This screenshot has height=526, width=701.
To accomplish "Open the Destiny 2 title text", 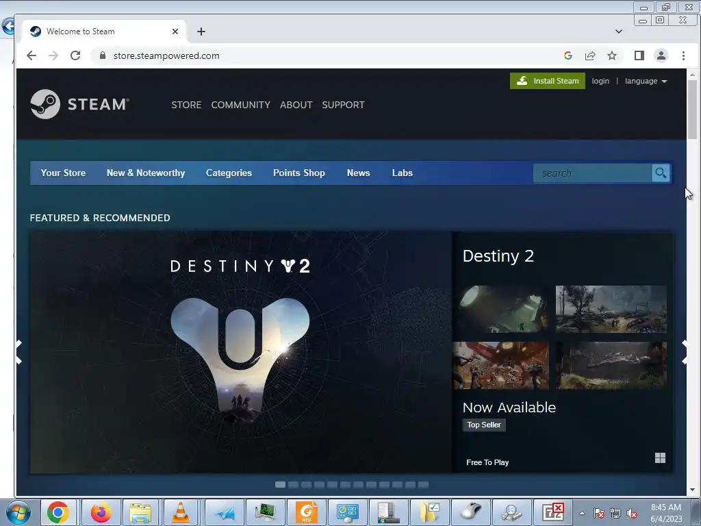I will [x=498, y=256].
